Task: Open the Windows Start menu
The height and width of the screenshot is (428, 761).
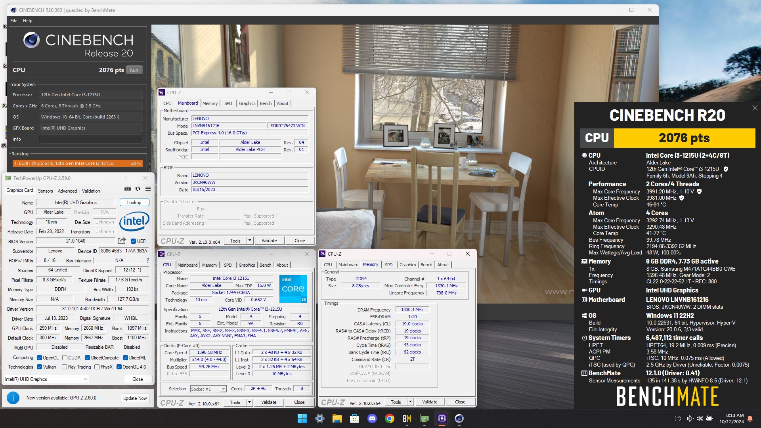Action: [x=302, y=418]
